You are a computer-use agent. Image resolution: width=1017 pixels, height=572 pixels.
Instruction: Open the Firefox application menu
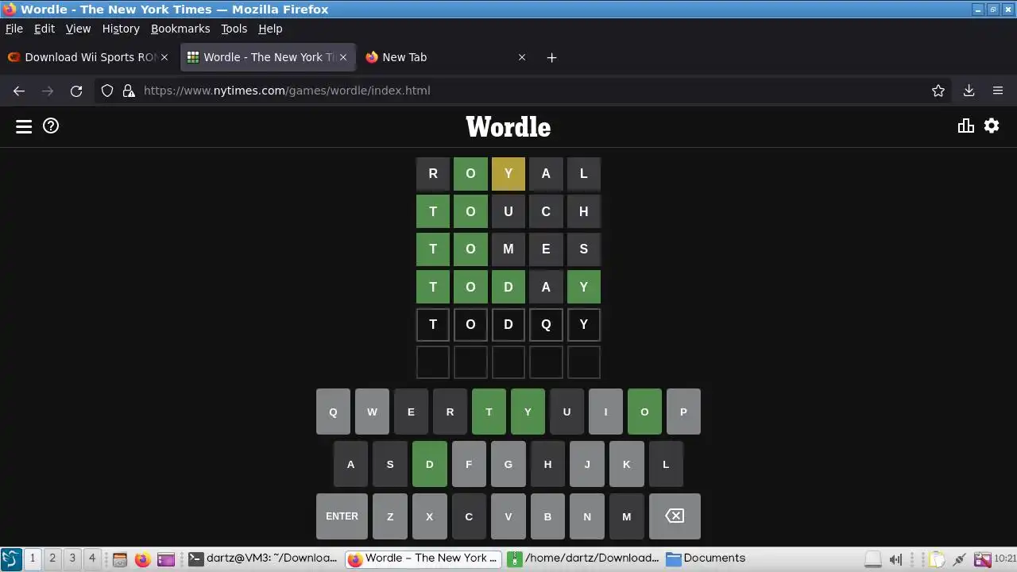(998, 91)
